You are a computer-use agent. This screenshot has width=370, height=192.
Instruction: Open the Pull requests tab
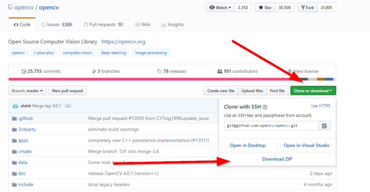point(104,25)
